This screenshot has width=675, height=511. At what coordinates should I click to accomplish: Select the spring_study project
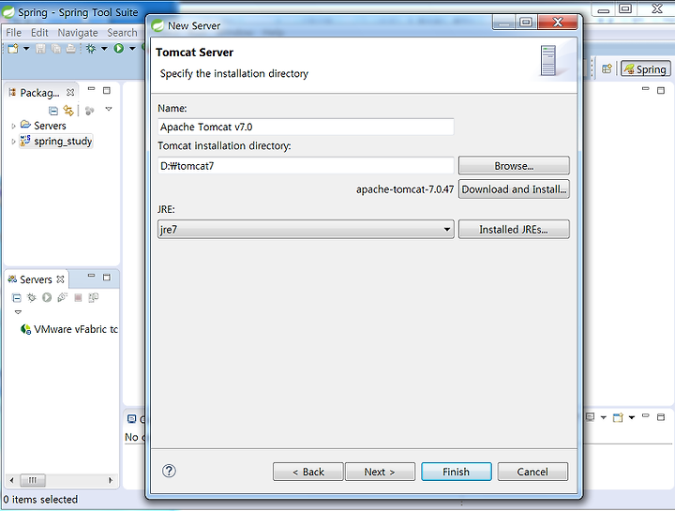pos(56,142)
